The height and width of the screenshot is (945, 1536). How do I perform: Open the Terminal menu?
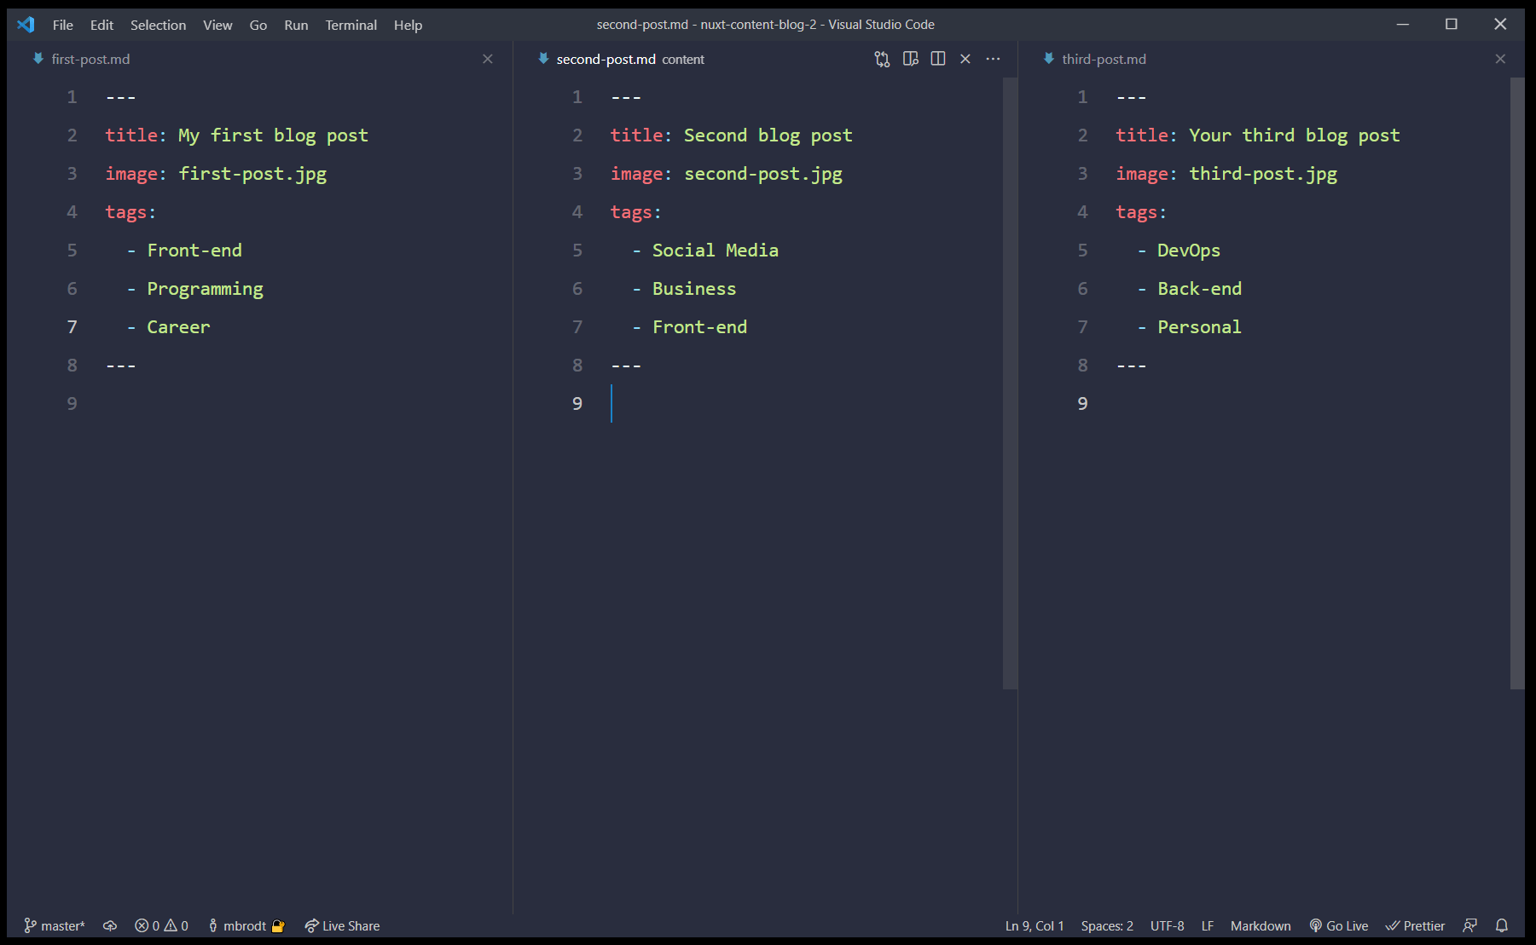click(351, 25)
